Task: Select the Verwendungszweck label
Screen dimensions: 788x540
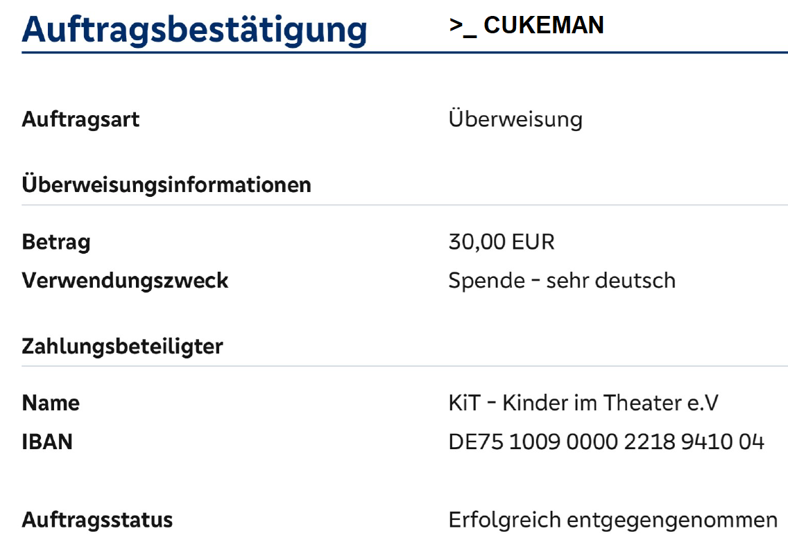Action: coord(125,281)
